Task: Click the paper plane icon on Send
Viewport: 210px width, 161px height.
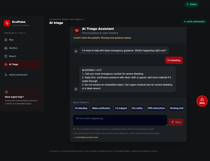Action: tap(173, 122)
